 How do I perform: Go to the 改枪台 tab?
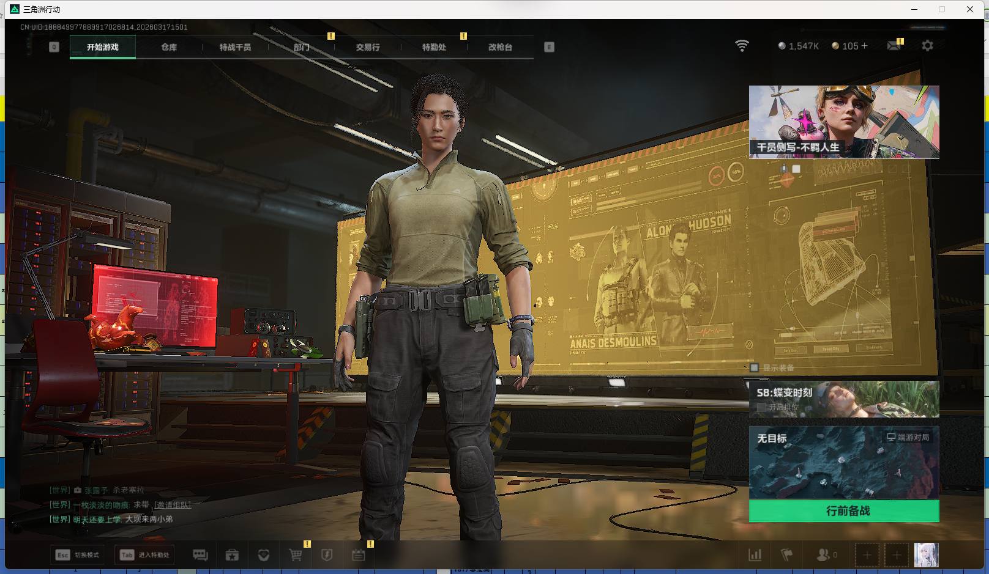tap(500, 47)
